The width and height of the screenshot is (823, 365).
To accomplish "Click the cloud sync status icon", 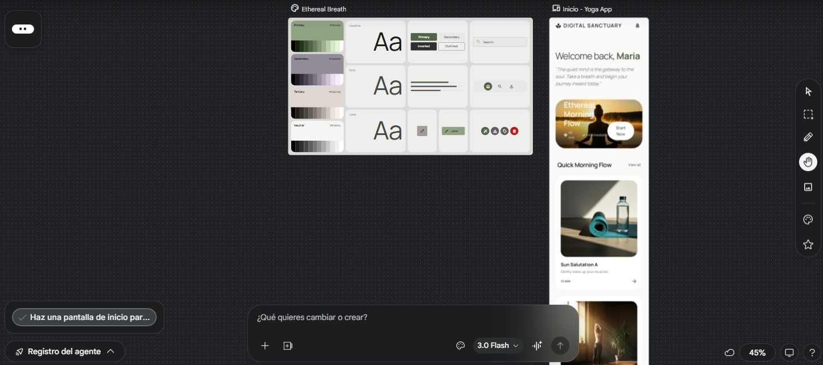I will pos(730,352).
